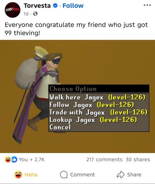Open the 'You + 2.7K' reactions list

click(x=32, y=160)
